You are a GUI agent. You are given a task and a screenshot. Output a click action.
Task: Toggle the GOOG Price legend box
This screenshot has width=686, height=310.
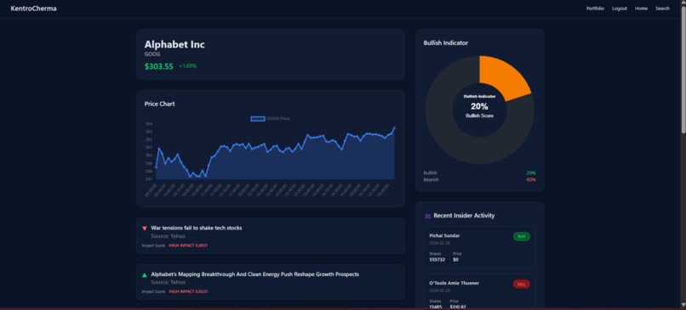click(258, 118)
